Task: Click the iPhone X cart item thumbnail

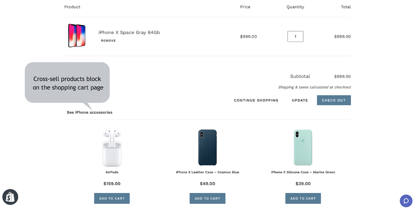Action: [x=77, y=36]
